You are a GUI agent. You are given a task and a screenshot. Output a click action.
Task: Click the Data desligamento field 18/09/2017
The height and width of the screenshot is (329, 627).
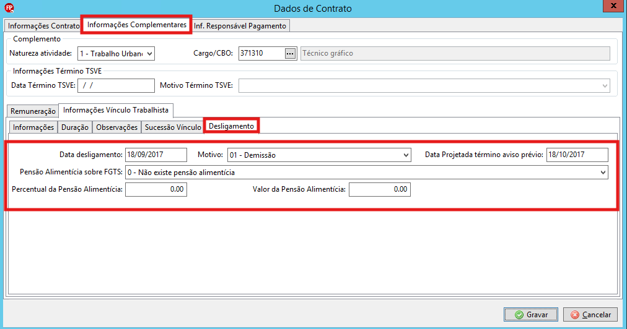click(x=156, y=155)
